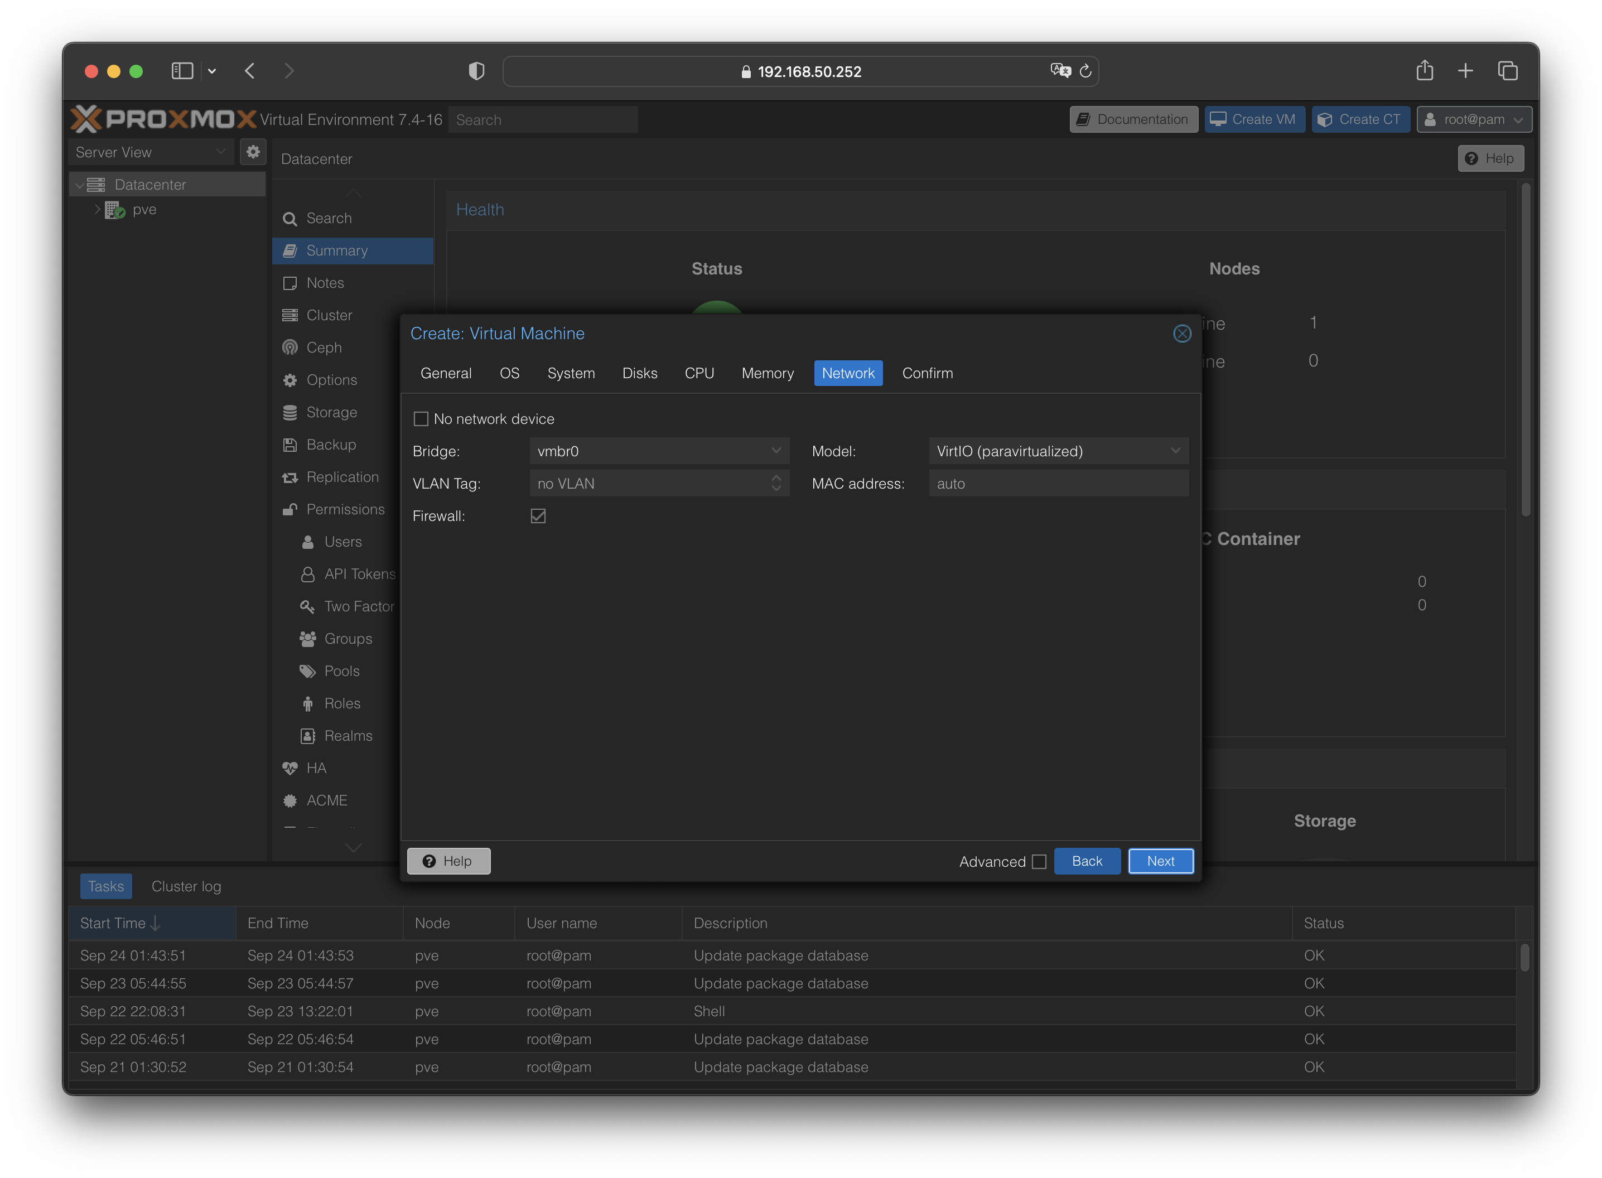Click the Back button in wizard

pos(1087,861)
